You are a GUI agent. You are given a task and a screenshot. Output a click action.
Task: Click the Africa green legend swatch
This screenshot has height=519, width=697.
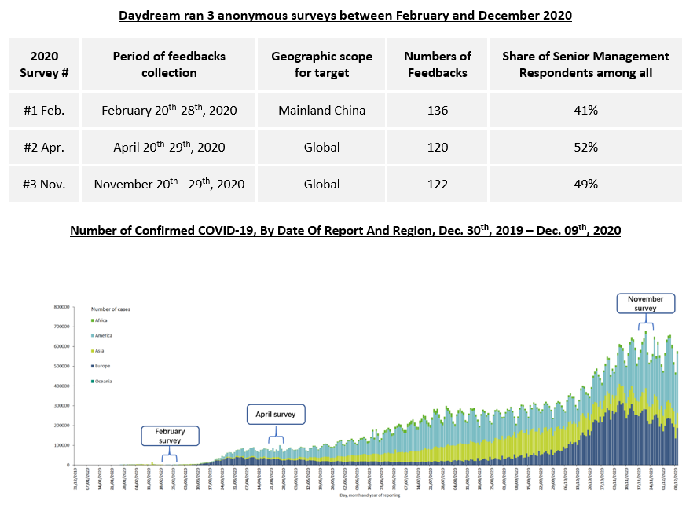point(93,320)
